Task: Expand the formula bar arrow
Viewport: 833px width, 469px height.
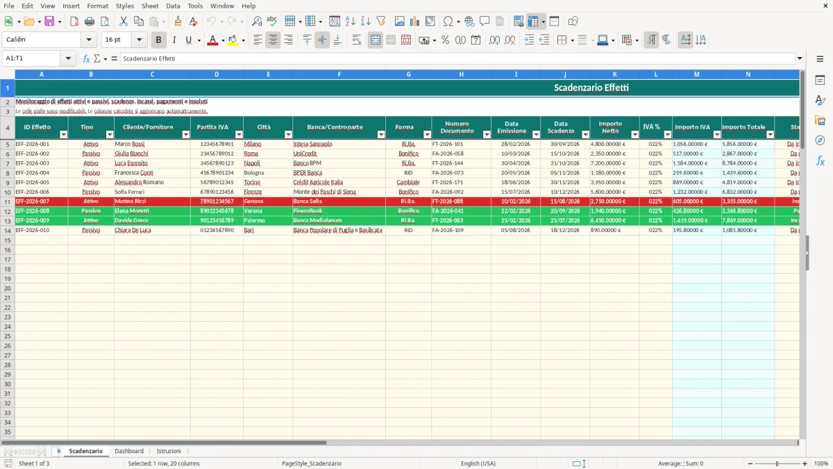Action: (x=800, y=58)
